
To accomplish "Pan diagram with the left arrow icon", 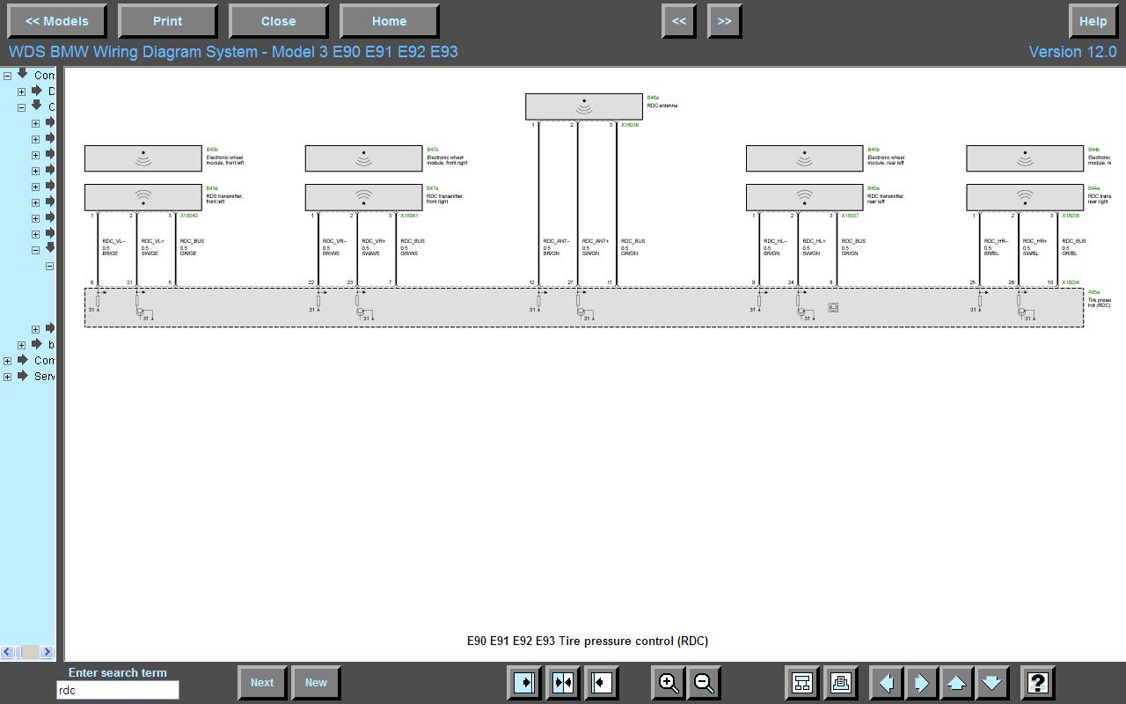I will pyautogui.click(x=887, y=683).
